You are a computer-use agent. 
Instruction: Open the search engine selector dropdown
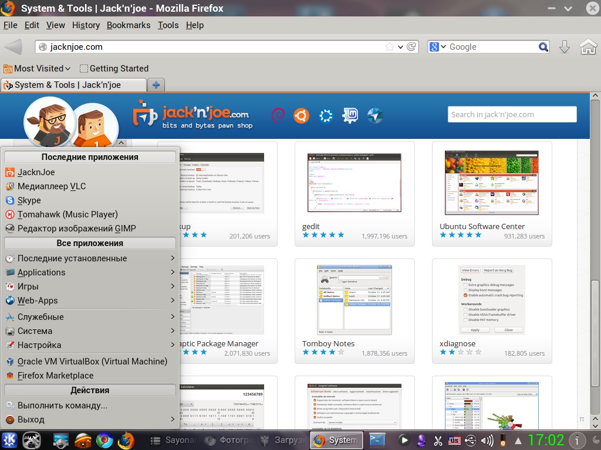pos(438,47)
